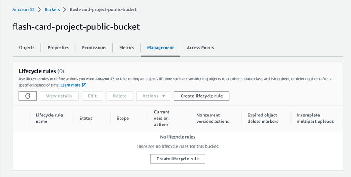Click external link icon beside Learn more
This screenshot has width=351, height=177.
[x=84, y=85]
